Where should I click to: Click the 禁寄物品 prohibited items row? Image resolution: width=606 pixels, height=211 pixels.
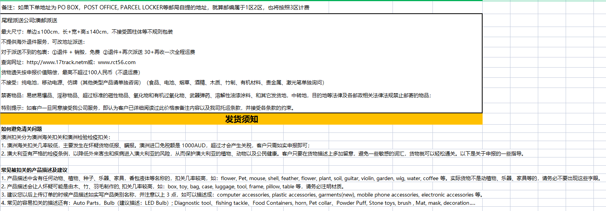coord(215,95)
